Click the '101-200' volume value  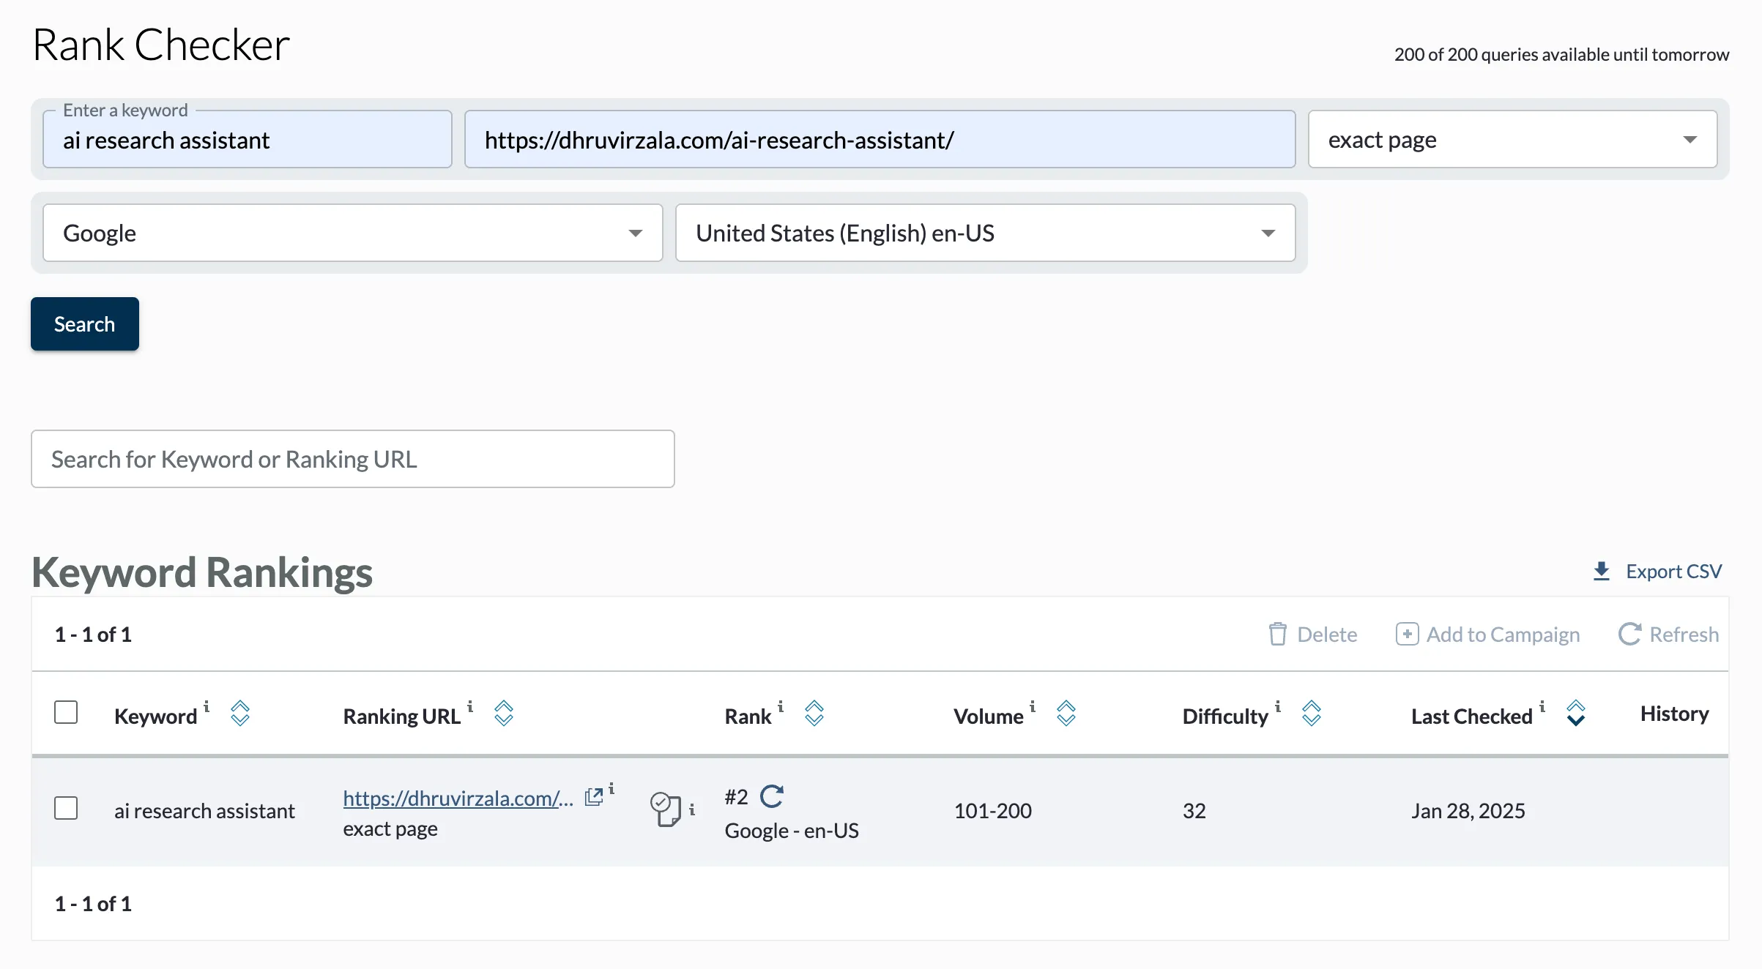coord(992,810)
